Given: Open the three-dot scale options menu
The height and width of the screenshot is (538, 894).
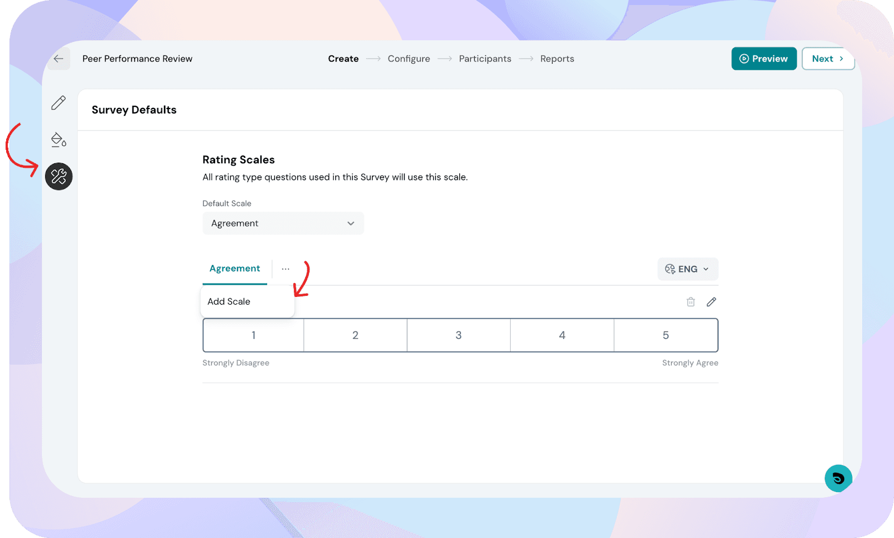Looking at the screenshot, I should tap(286, 269).
